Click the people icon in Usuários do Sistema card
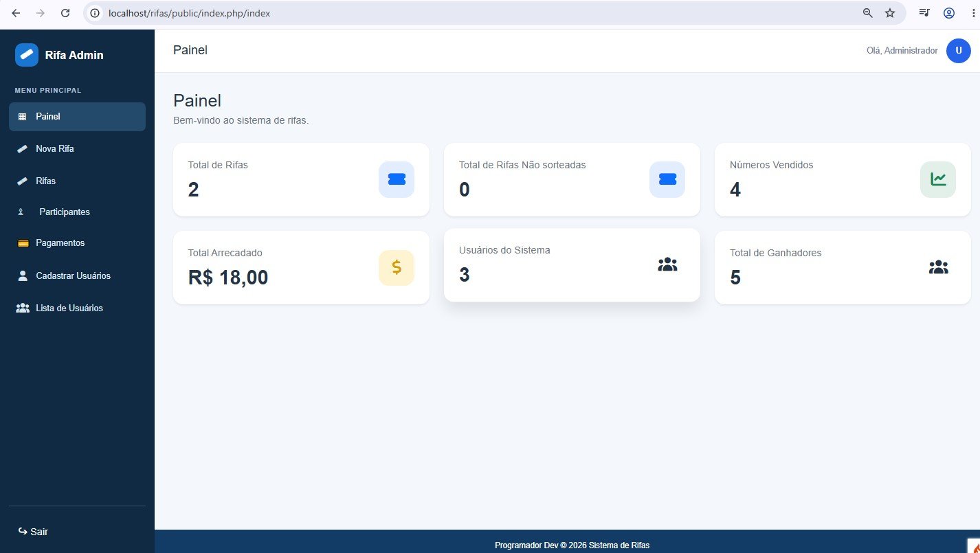 pyautogui.click(x=667, y=264)
